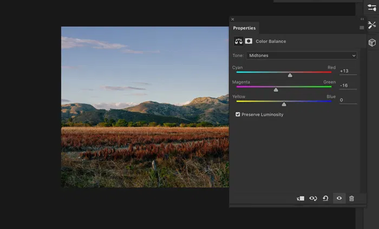Toggle adjustment layer visibility eye
The height and width of the screenshot is (229, 379).
click(x=339, y=199)
